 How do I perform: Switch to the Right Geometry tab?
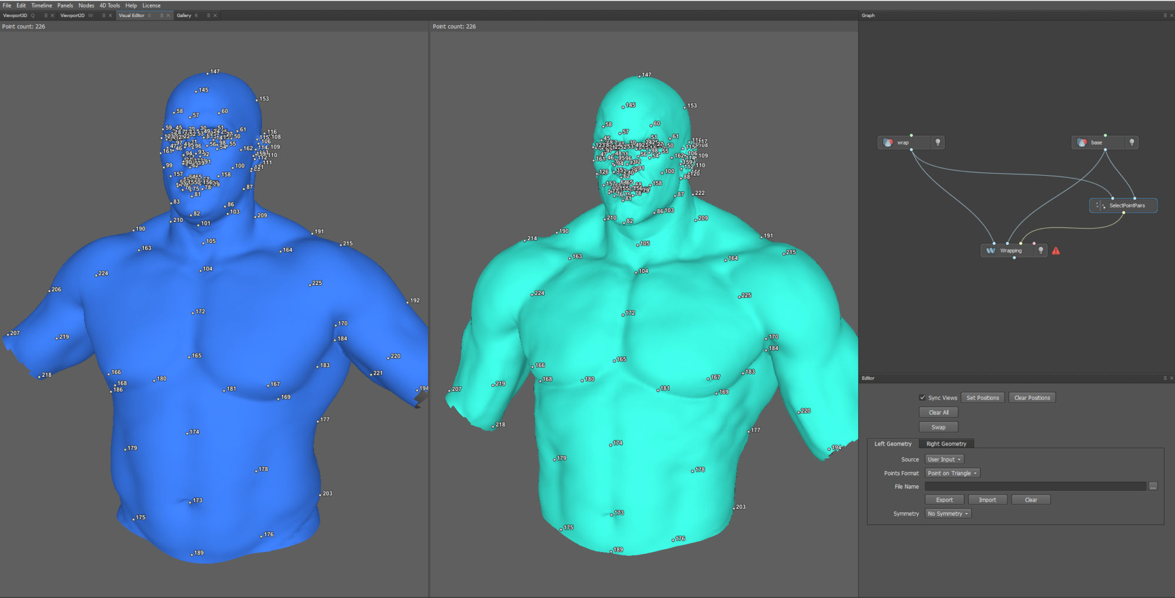point(946,444)
